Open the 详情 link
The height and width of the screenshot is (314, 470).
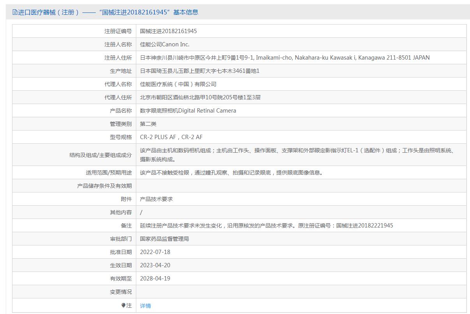pos(145,306)
